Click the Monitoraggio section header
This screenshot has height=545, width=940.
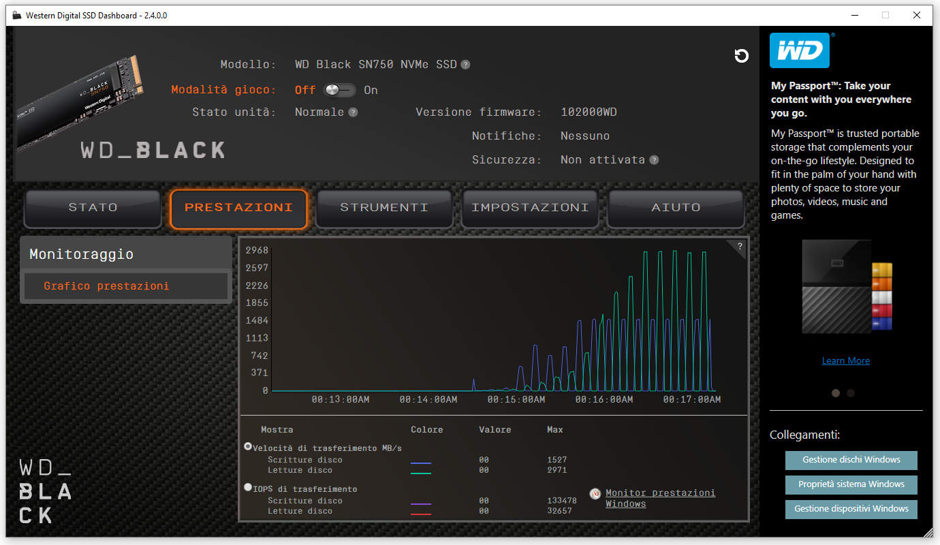point(126,254)
